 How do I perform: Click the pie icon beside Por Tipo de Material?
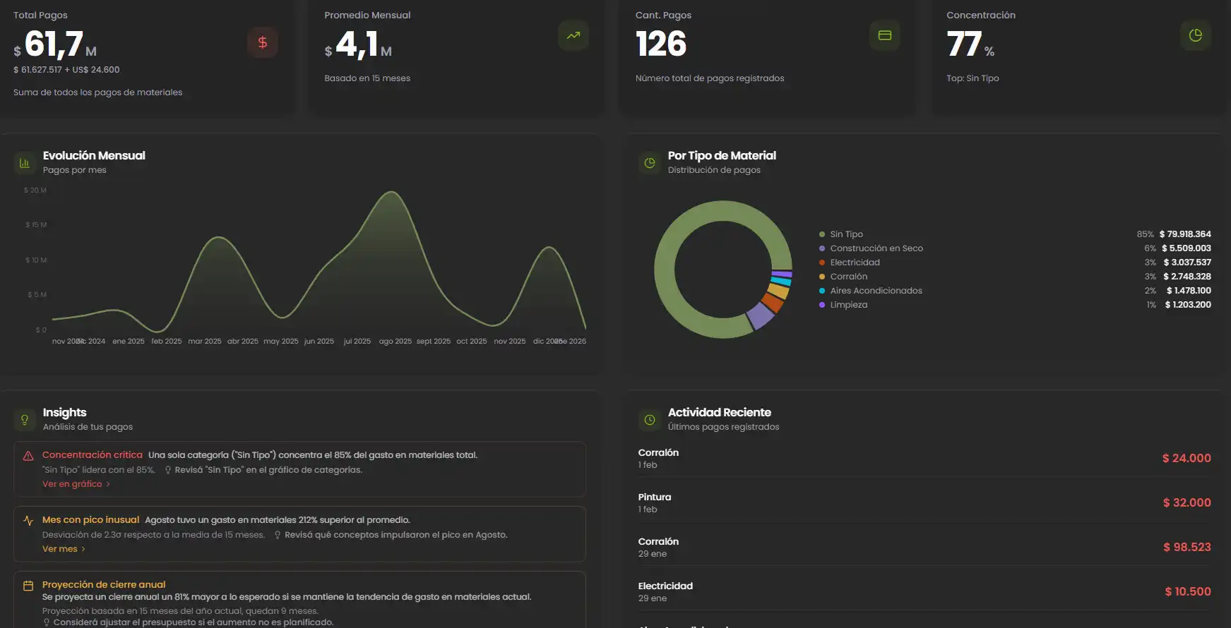click(x=650, y=163)
